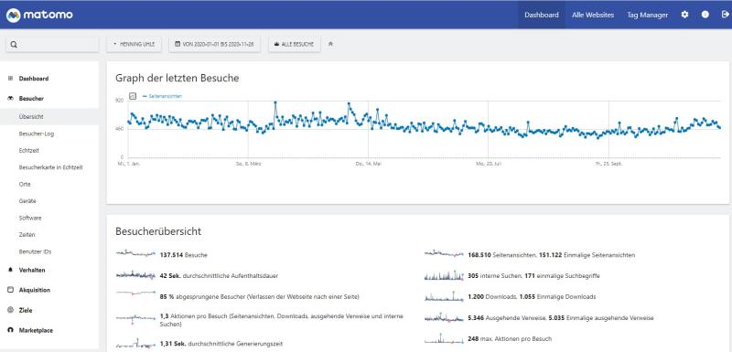Click sparkline beside 168.510 Seitenansichten
The height and width of the screenshot is (352, 732).
444,253
